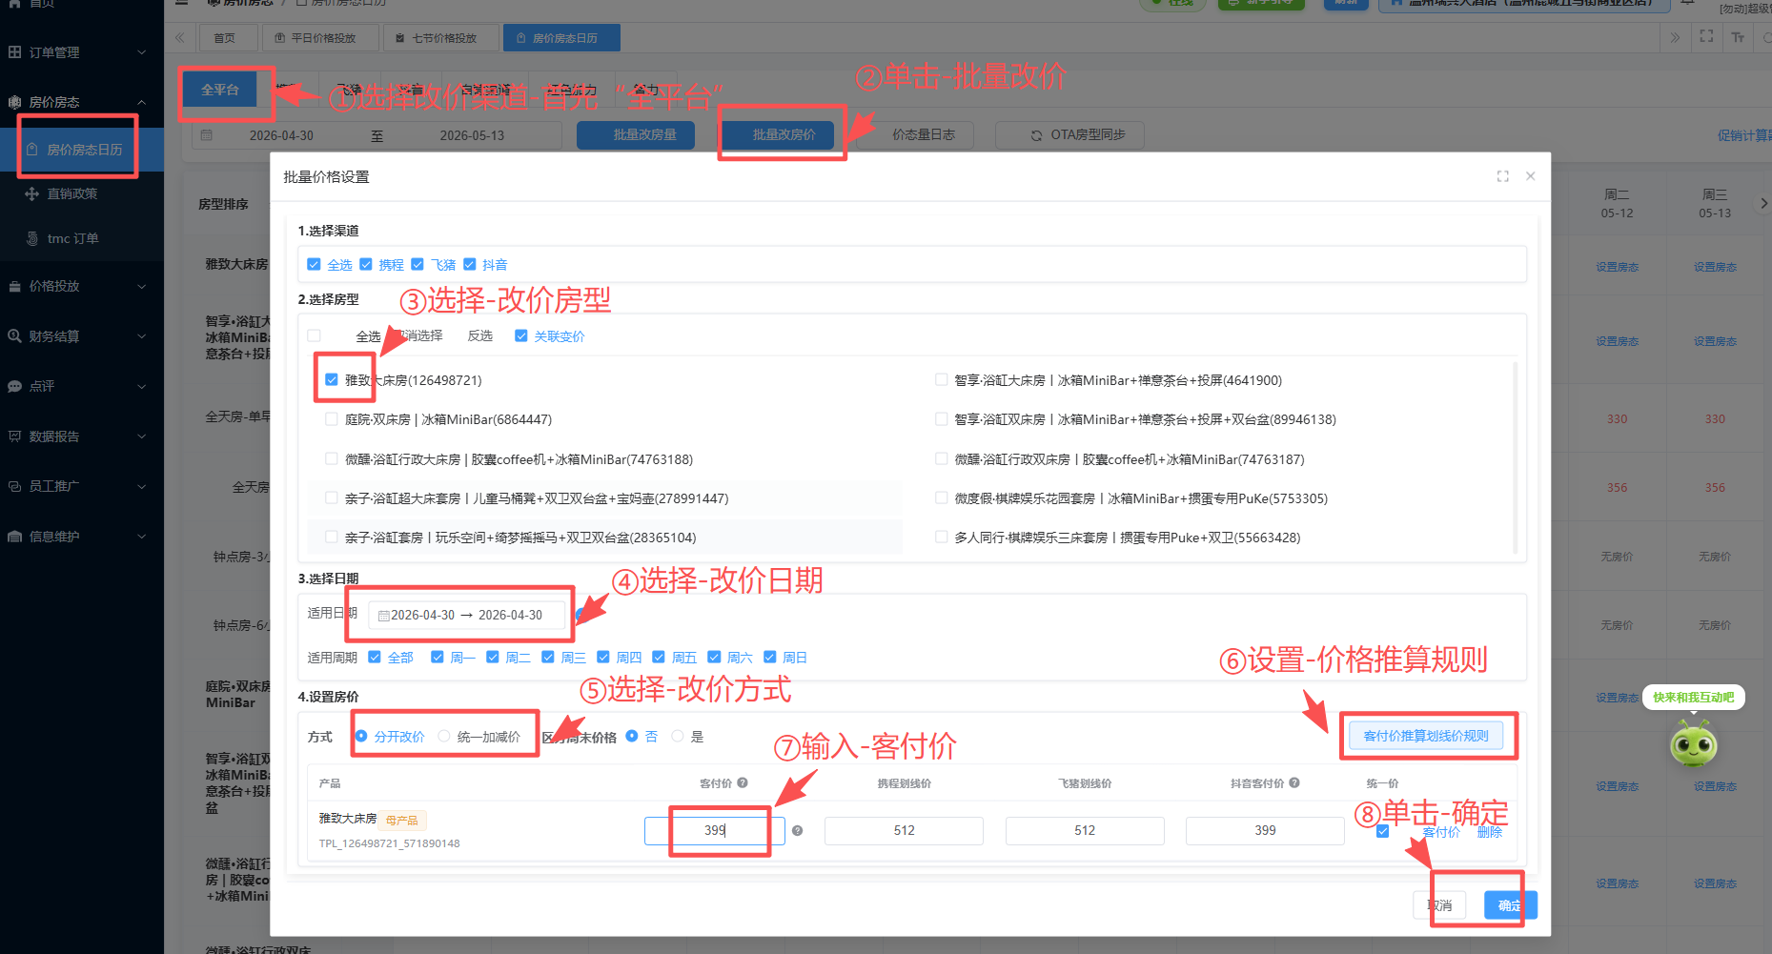
Task: Uncheck the 雅致大床房(126498721) room type
Action: [332, 379]
